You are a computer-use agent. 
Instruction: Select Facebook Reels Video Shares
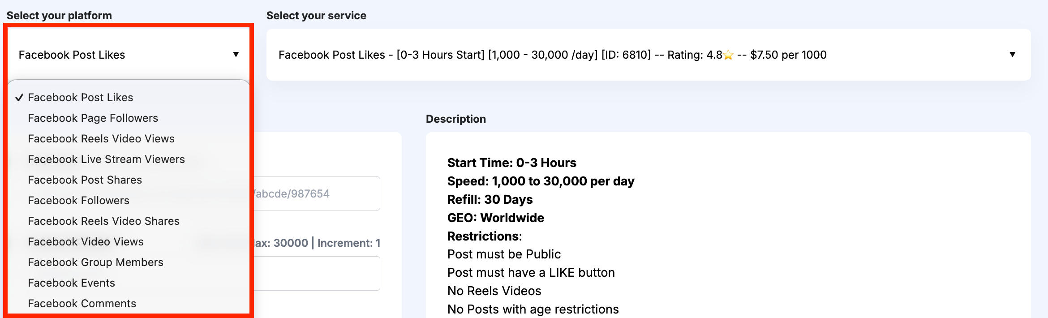104,221
